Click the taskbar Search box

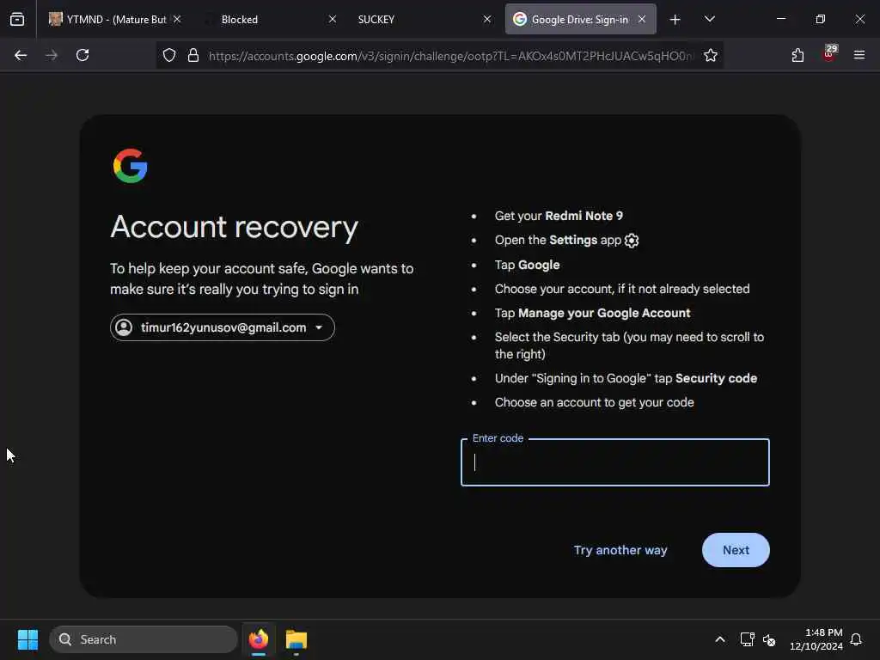click(144, 639)
